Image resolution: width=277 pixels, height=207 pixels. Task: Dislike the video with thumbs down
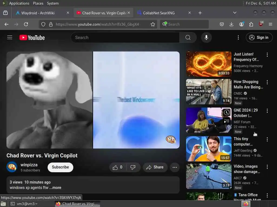click(x=133, y=167)
